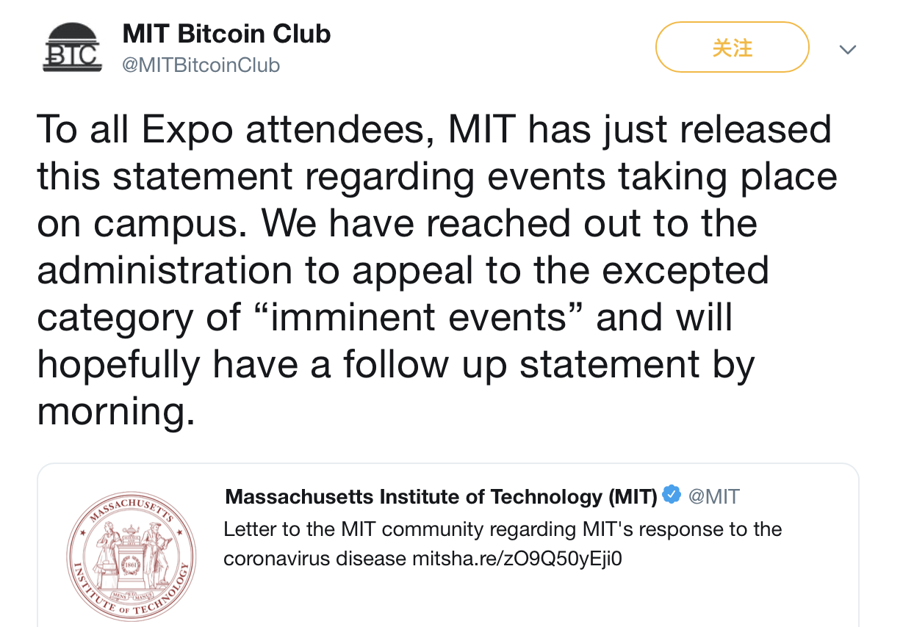Viewport: 914px width, 627px height.
Task: Click the words coronavirus disease in quoted tweet
Action: point(314,559)
